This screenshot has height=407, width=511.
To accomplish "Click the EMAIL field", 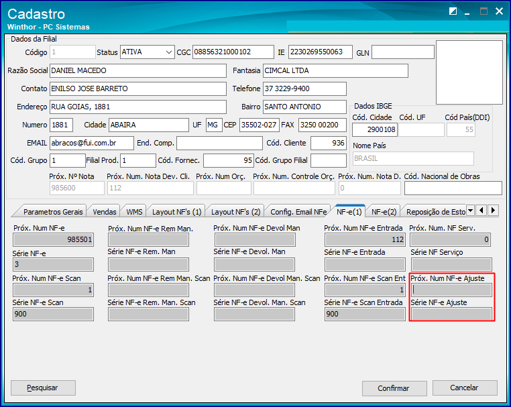I will click(x=92, y=143).
